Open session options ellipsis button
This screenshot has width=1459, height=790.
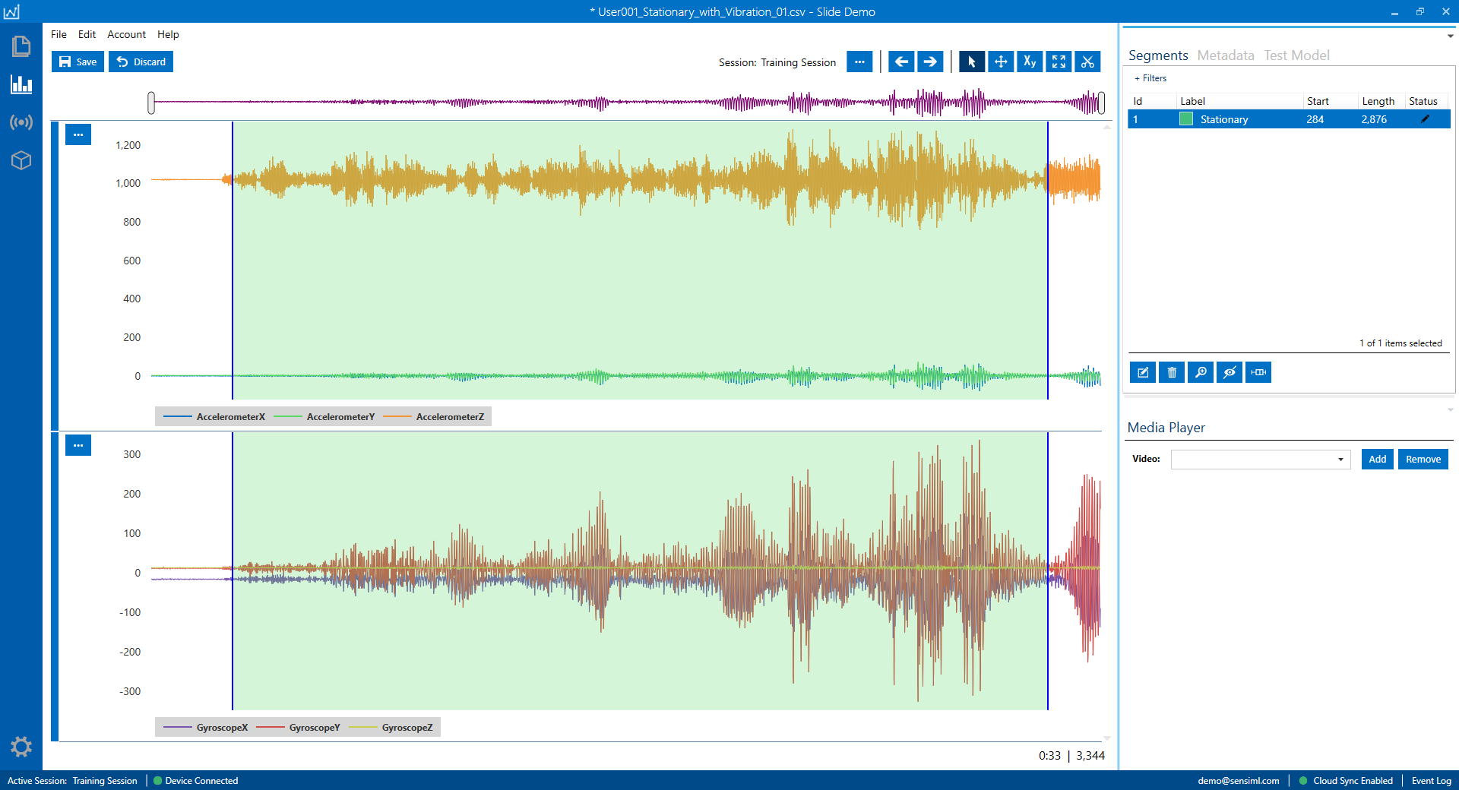click(x=859, y=62)
